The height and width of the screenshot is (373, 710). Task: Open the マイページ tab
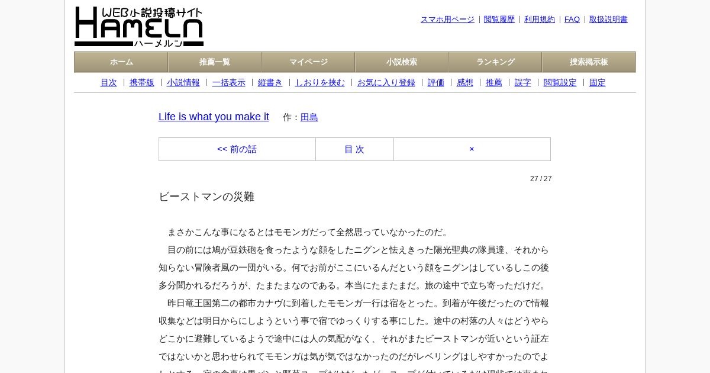pyautogui.click(x=308, y=62)
